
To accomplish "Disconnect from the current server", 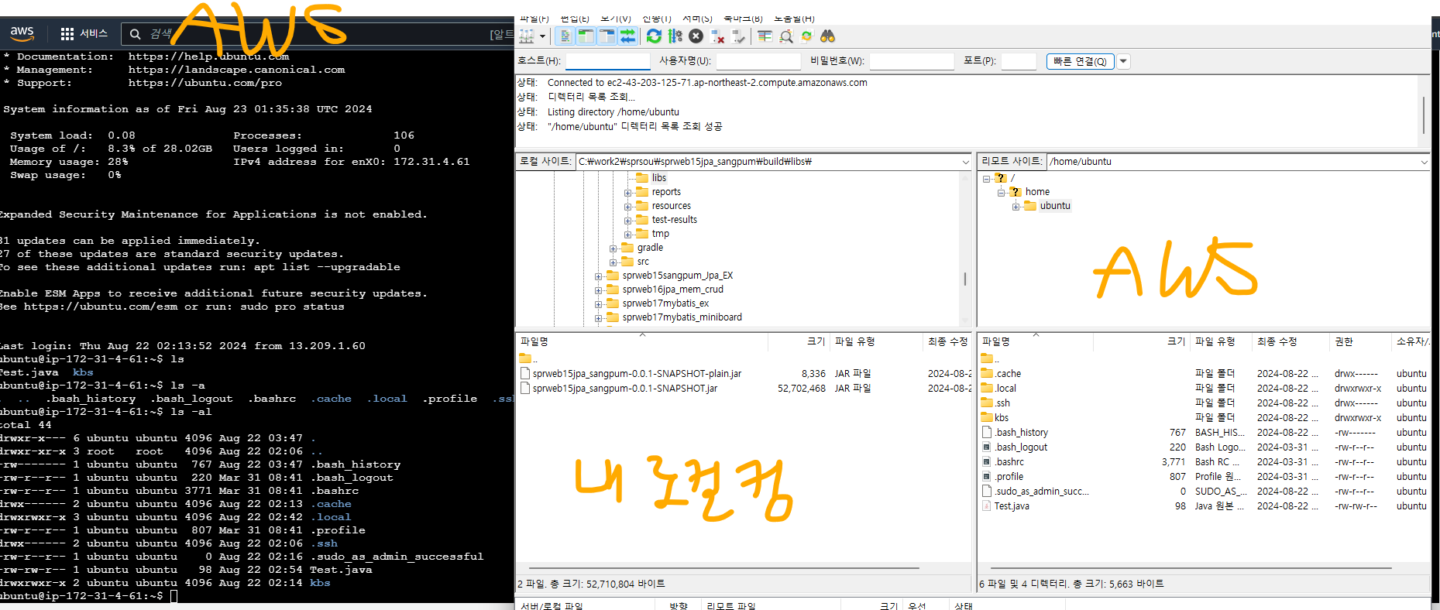I will [717, 36].
